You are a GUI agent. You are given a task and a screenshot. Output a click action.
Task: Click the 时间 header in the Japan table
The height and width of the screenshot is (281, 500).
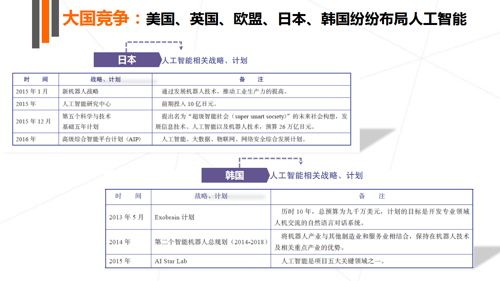tap(36, 79)
